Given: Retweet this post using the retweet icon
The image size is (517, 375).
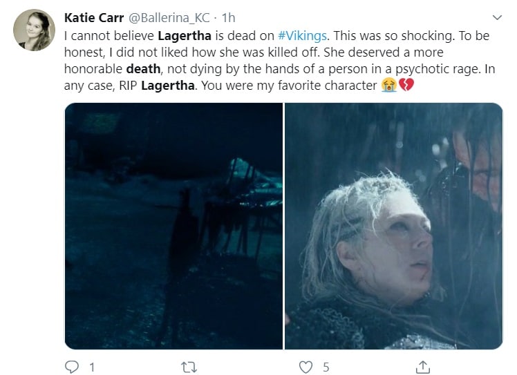Looking at the screenshot, I should point(189,367).
